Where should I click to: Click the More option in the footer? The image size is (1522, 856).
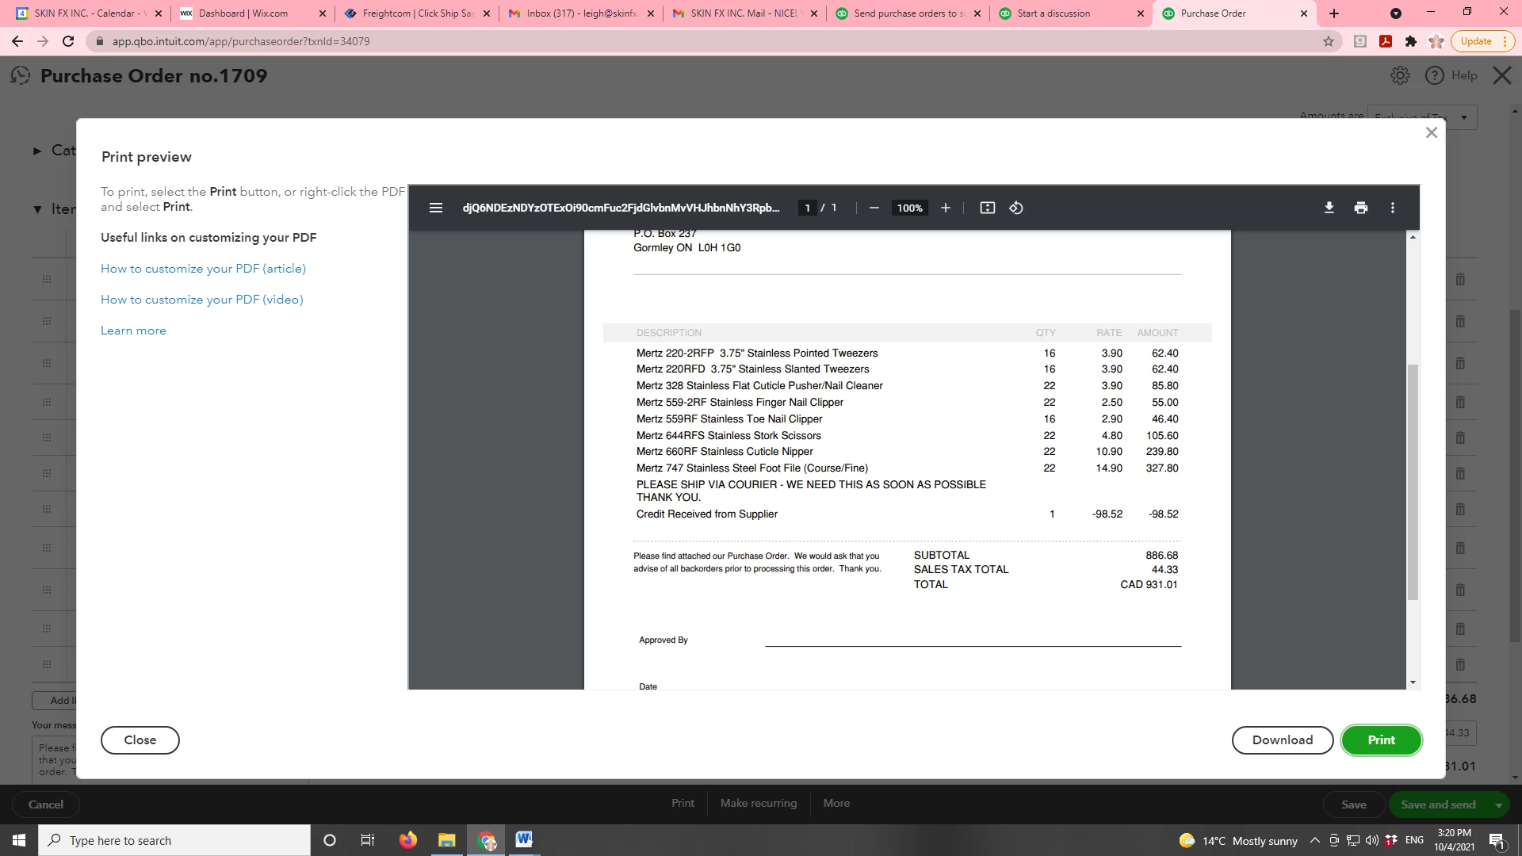[x=836, y=803]
